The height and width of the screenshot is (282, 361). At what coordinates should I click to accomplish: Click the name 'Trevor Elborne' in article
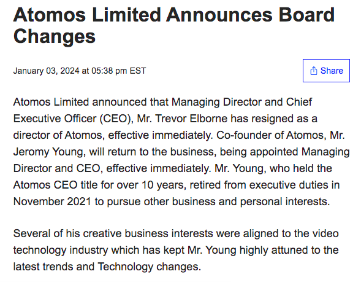(191, 119)
